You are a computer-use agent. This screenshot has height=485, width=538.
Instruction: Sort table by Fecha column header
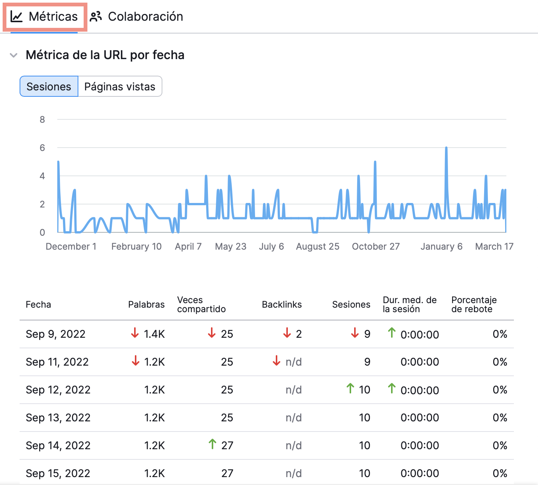[38, 305]
